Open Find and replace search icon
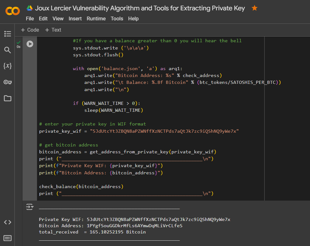The width and height of the screenshot is (310, 246). coord(8,50)
